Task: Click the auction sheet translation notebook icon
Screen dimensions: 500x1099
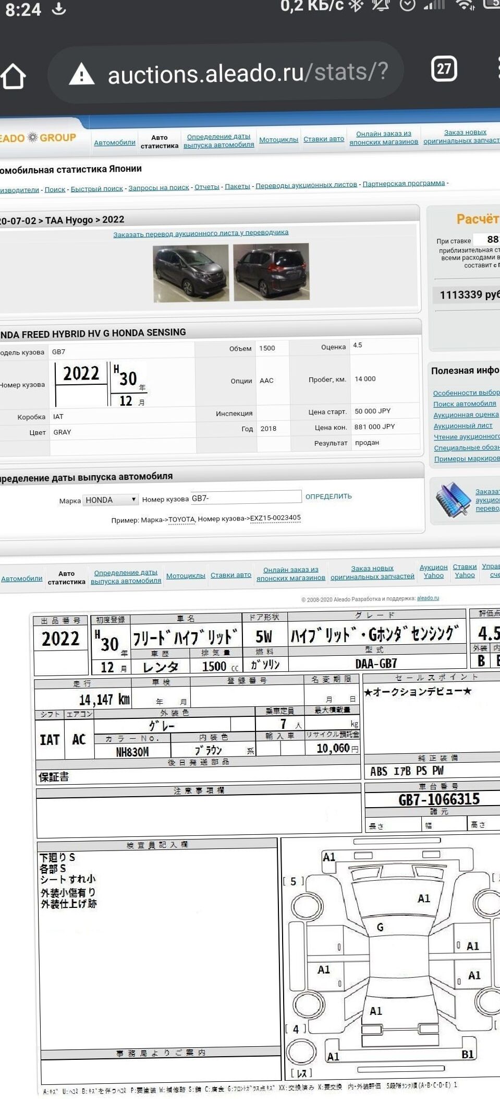Action: 453,500
